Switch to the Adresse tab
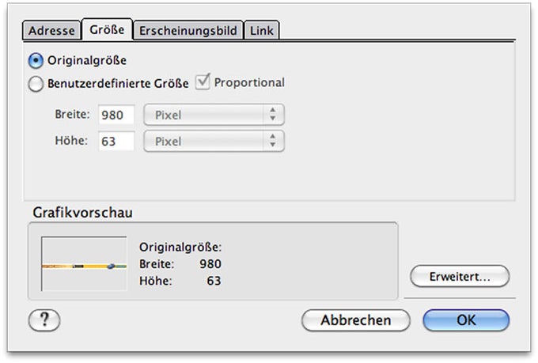This screenshot has width=538, height=363. pos(51,31)
